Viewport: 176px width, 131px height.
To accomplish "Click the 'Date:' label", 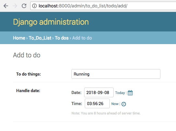I will point(76,92).
